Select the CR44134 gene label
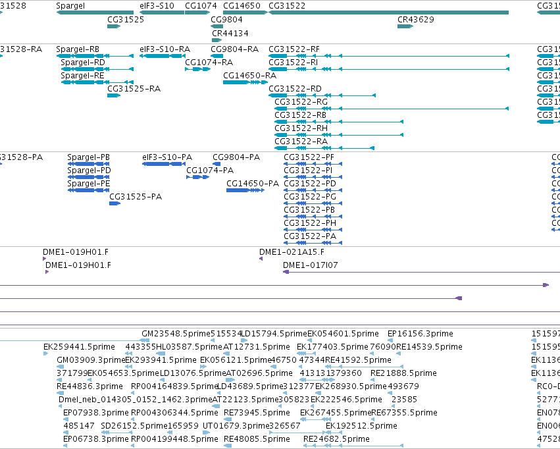560x449 pixels. pyautogui.click(x=230, y=33)
